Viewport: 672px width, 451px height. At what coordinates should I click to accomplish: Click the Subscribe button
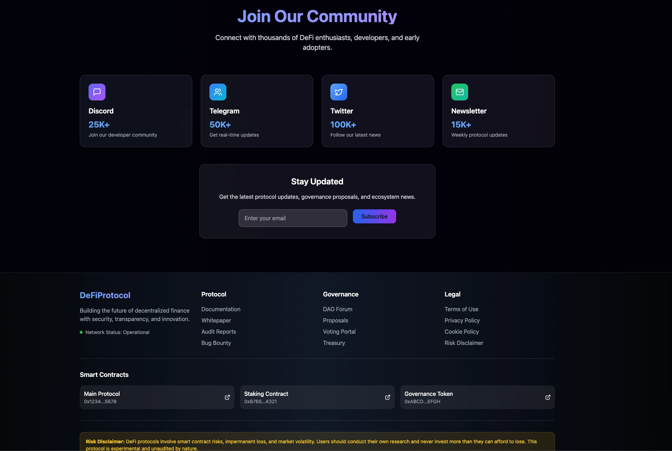click(x=374, y=216)
